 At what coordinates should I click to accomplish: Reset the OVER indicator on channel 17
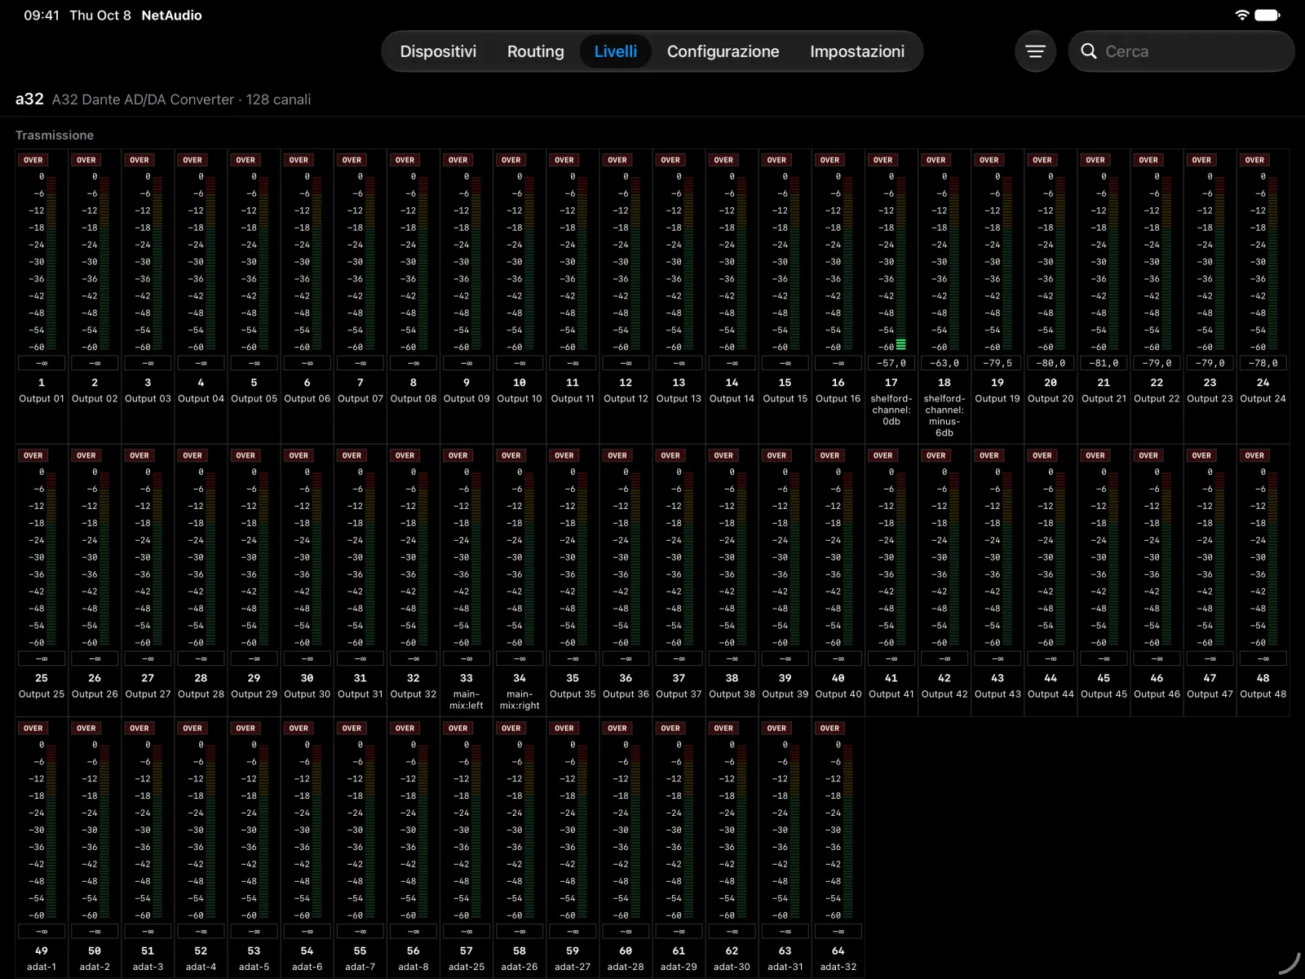(883, 160)
